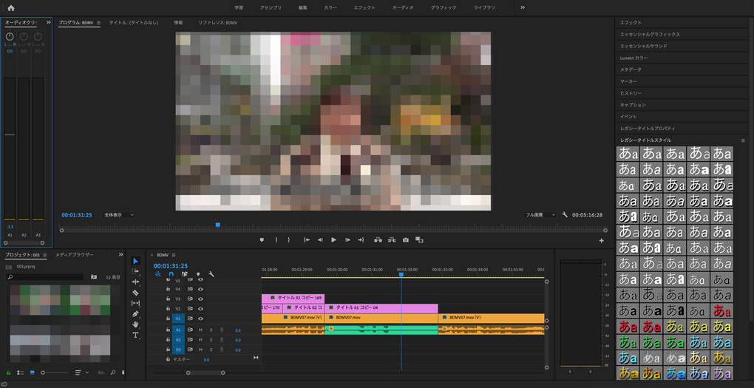
Task: Play the program monitor video
Action: click(x=333, y=240)
